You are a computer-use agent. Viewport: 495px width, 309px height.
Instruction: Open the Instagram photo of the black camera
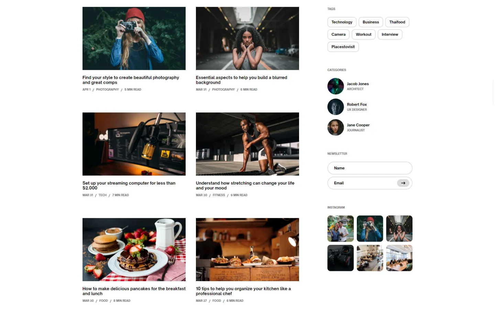340,258
